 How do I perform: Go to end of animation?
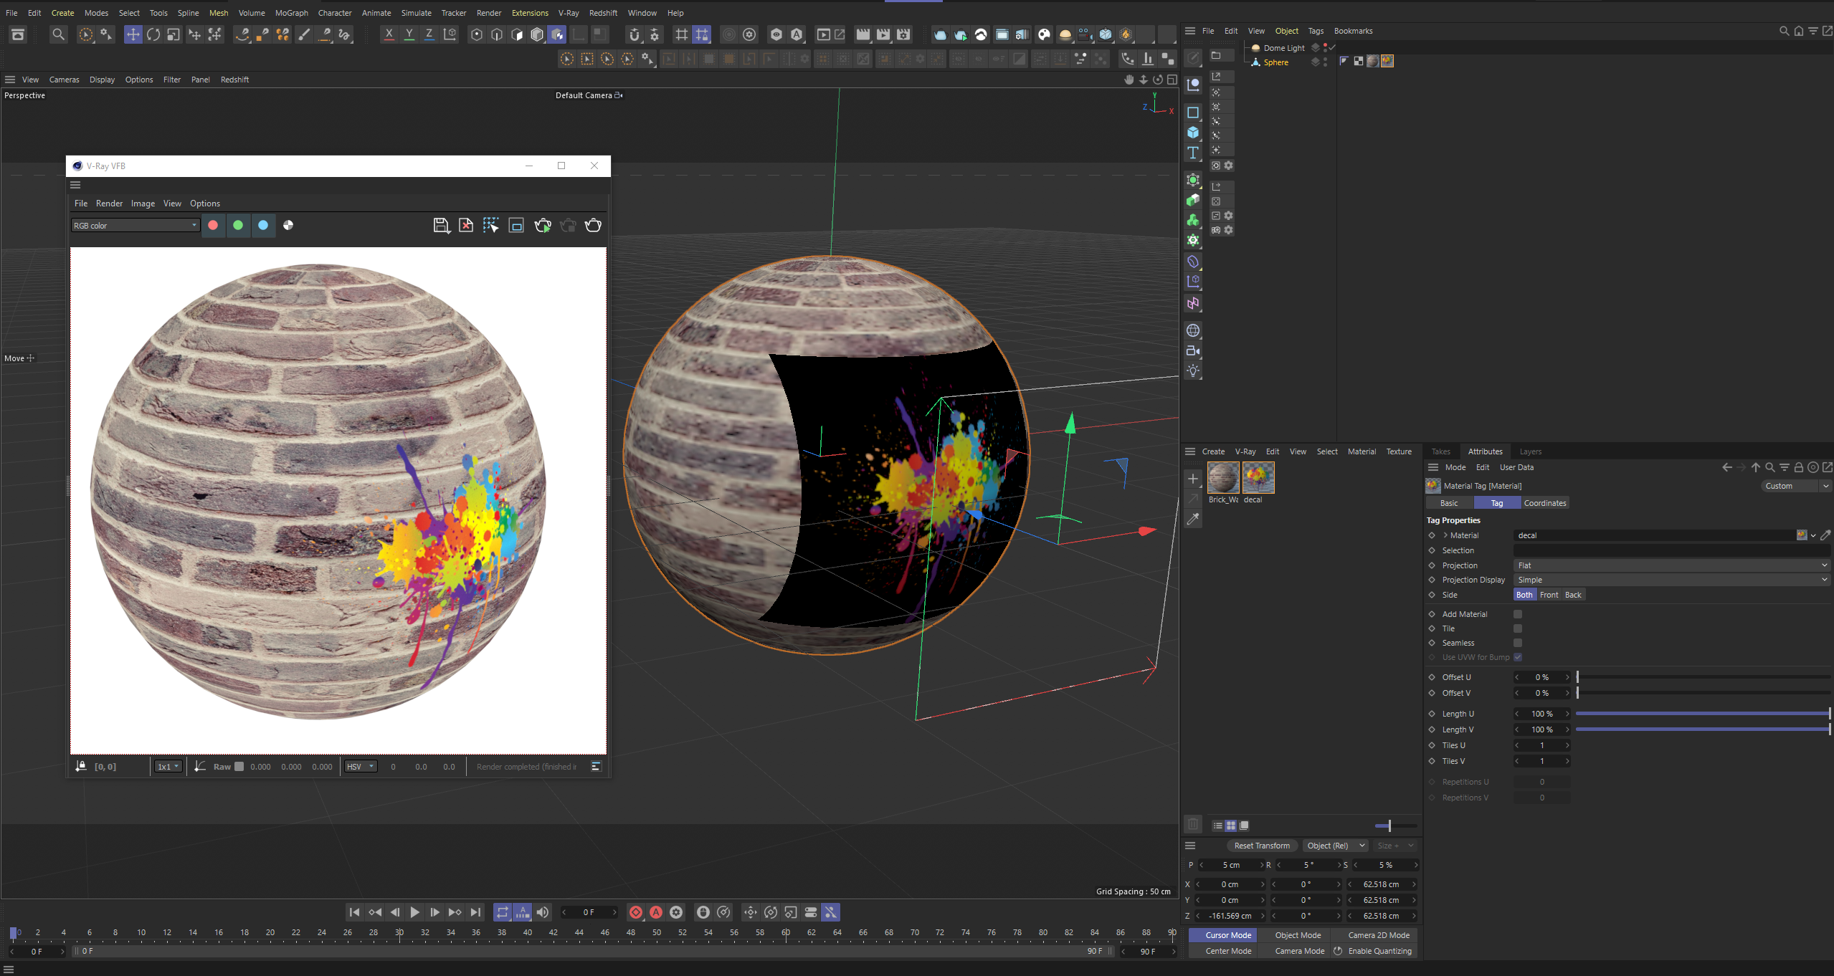coord(475,912)
